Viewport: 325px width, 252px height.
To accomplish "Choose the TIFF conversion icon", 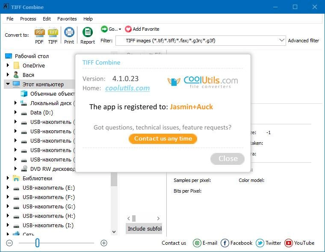I will tap(53, 32).
